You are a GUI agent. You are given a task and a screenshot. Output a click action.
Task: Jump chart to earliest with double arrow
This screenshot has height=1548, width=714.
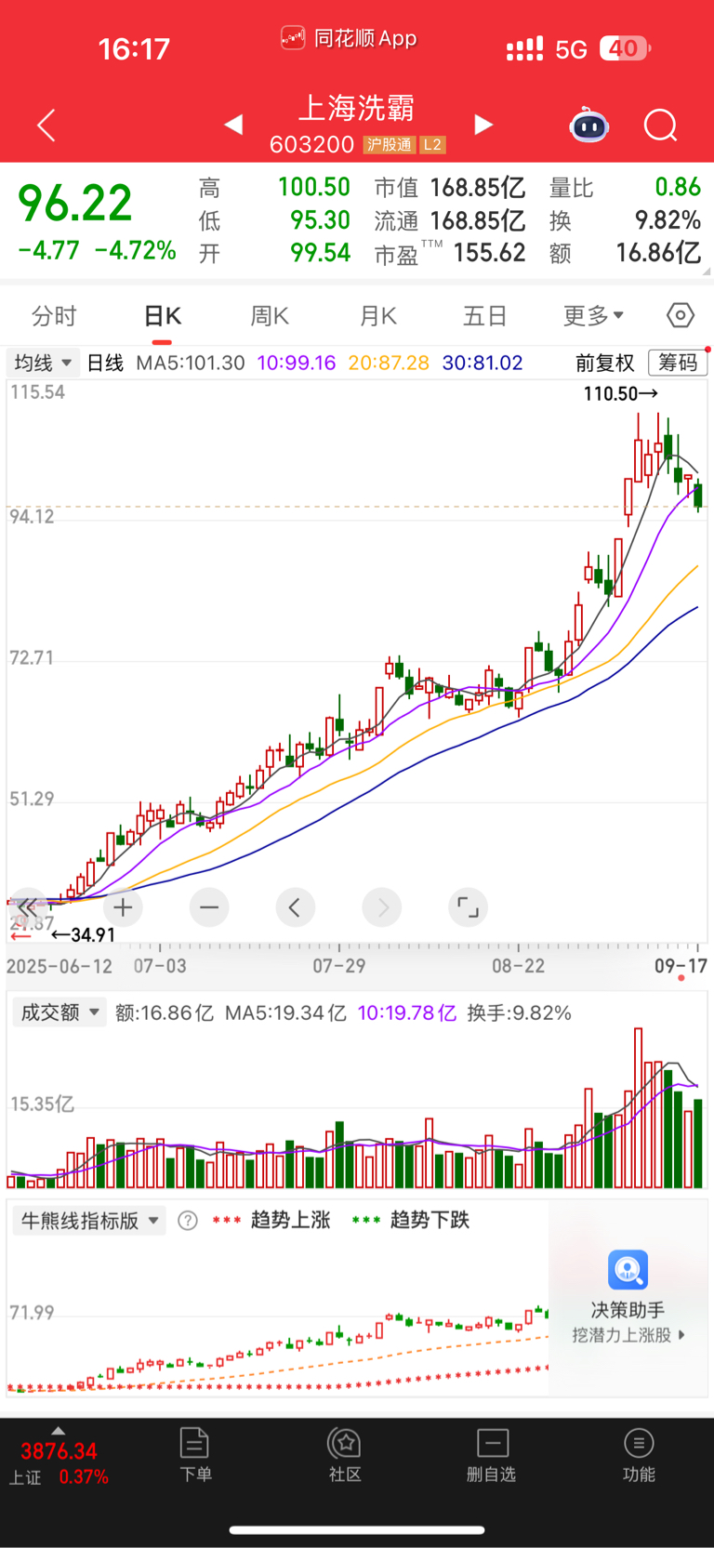pyautogui.click(x=28, y=907)
